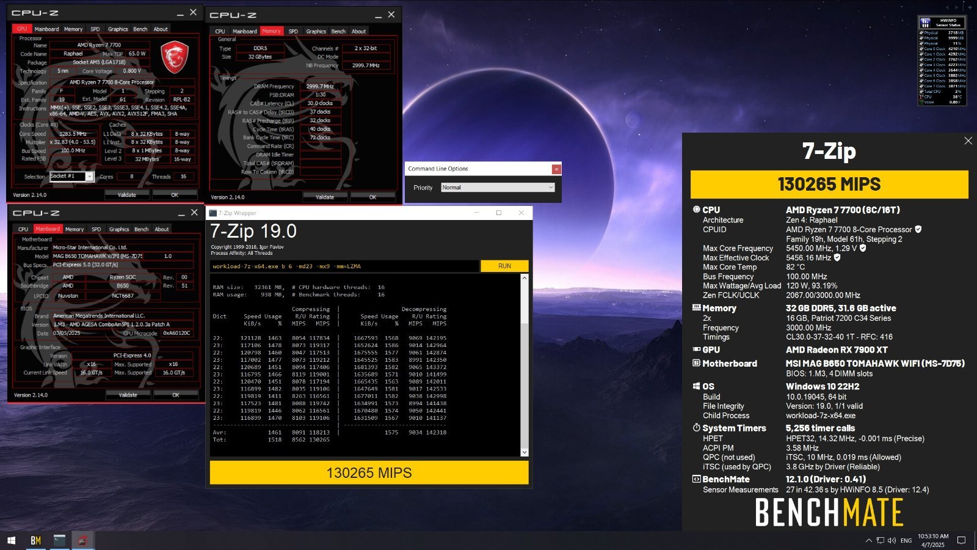Click scroll up arrow in 7-Zip output
This screenshot has height=550, width=977.
pyautogui.click(x=524, y=278)
